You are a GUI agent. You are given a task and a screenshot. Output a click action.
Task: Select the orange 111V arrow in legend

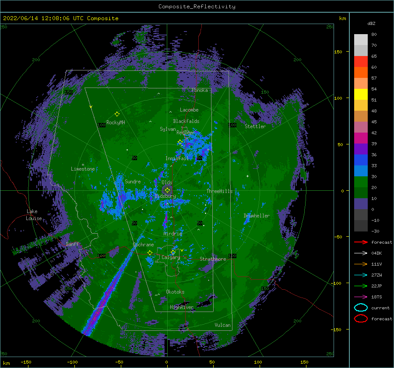point(361,264)
